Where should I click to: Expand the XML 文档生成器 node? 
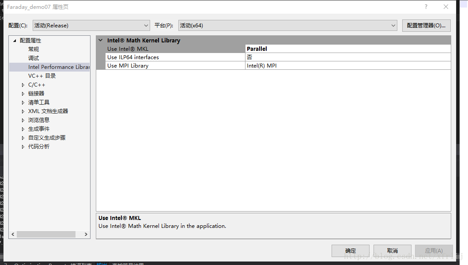coord(23,111)
